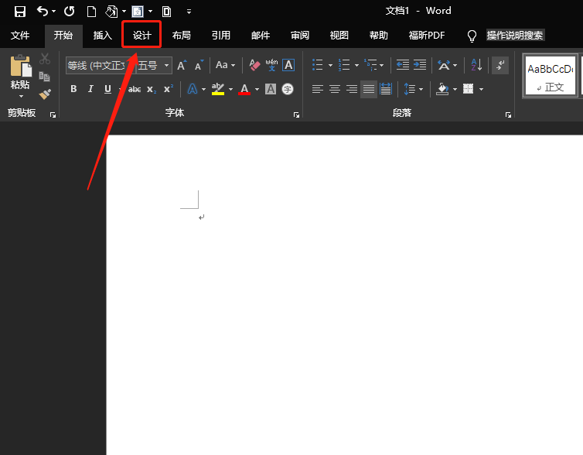
Task: Toggle show paragraph marks button
Action: tap(500, 65)
